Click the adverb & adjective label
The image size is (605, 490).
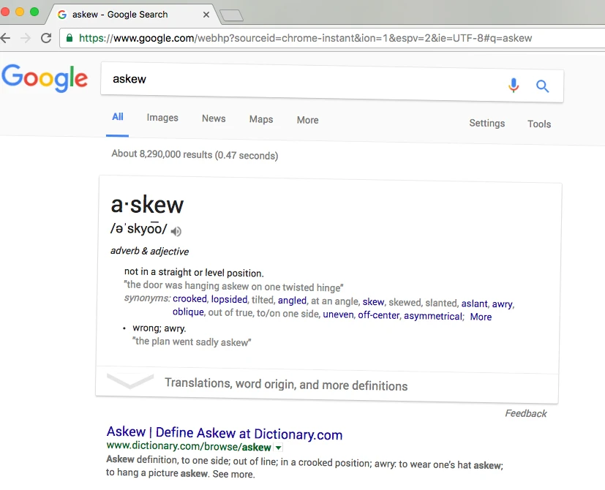[150, 251]
